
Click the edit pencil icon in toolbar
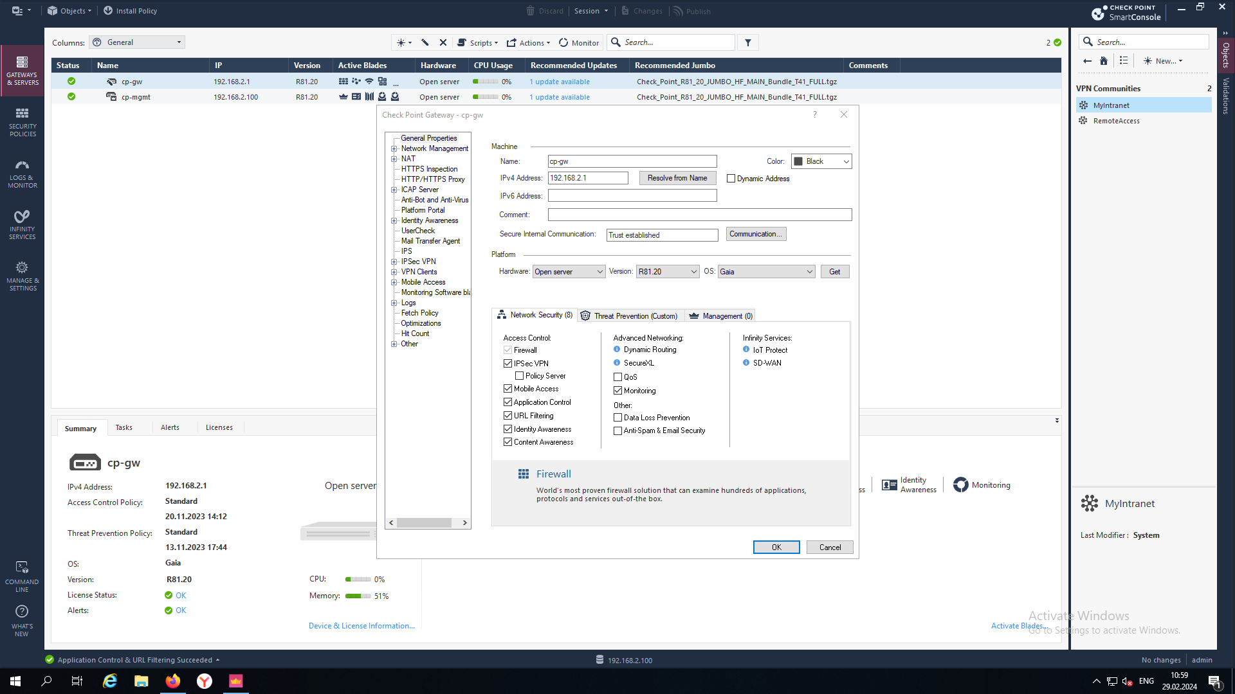[x=425, y=42]
